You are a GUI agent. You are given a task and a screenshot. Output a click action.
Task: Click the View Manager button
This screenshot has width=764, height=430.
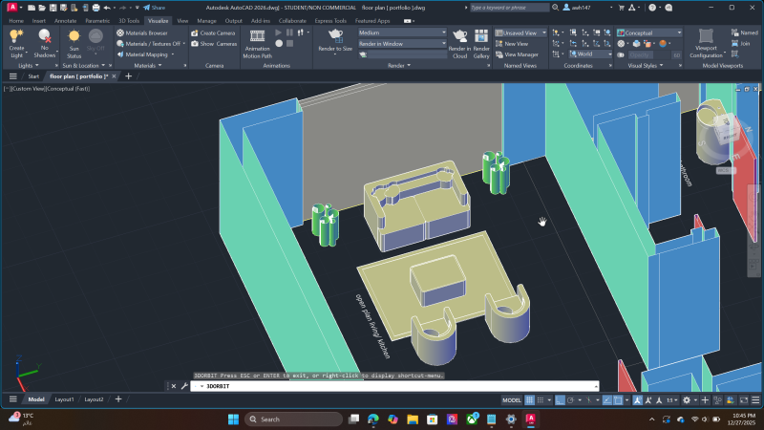[x=521, y=54]
